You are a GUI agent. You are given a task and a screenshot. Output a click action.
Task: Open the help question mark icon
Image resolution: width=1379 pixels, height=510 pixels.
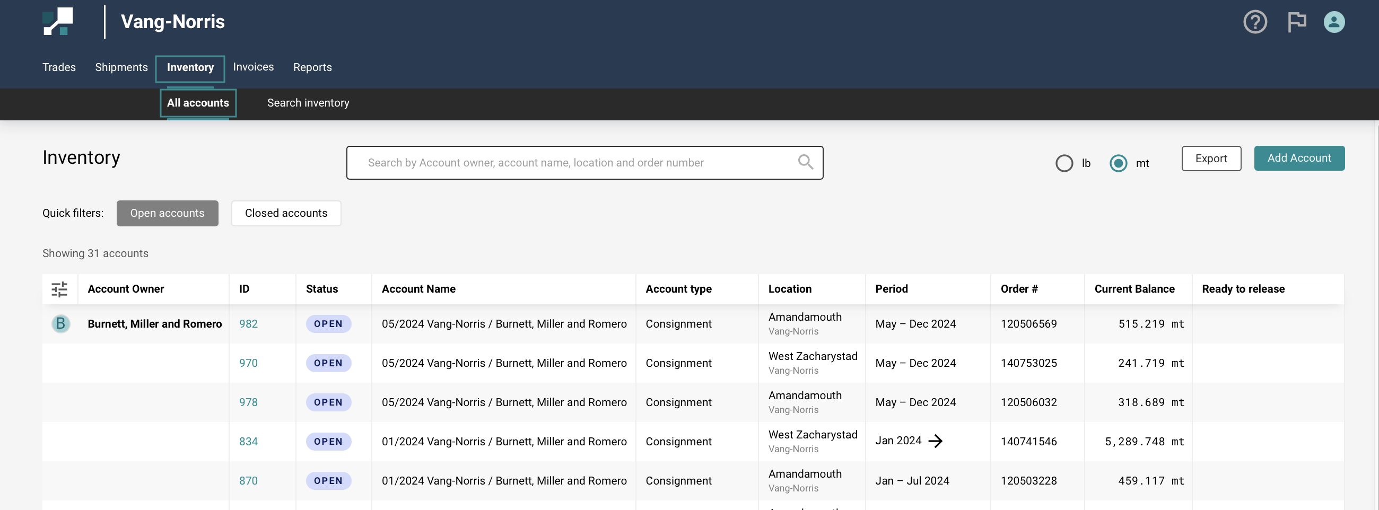[1254, 22]
